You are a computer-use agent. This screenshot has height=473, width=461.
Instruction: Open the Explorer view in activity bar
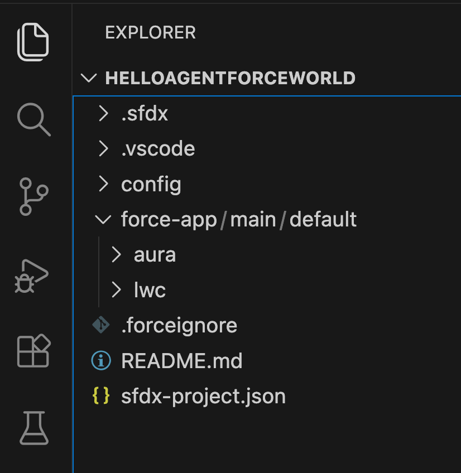click(33, 42)
